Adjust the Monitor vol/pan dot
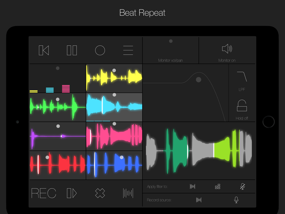285x214 pixels. pyautogui.click(x=171, y=41)
